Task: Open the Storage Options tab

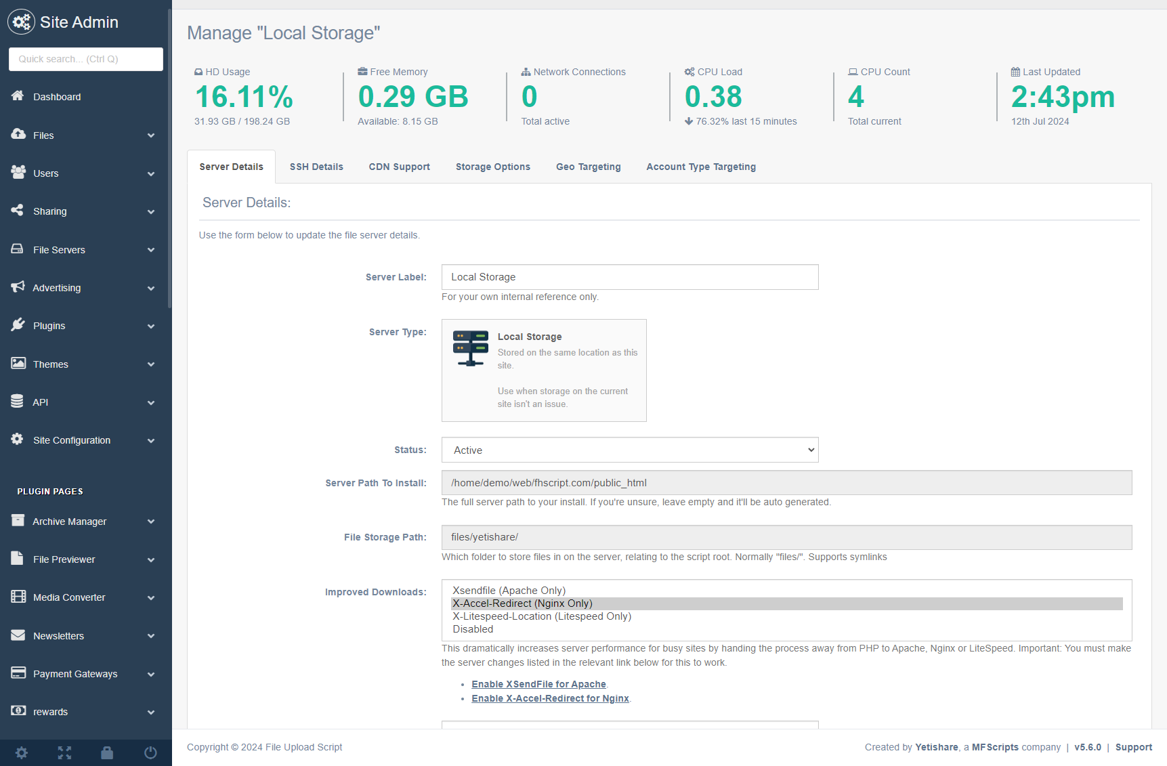Action: pos(492,167)
